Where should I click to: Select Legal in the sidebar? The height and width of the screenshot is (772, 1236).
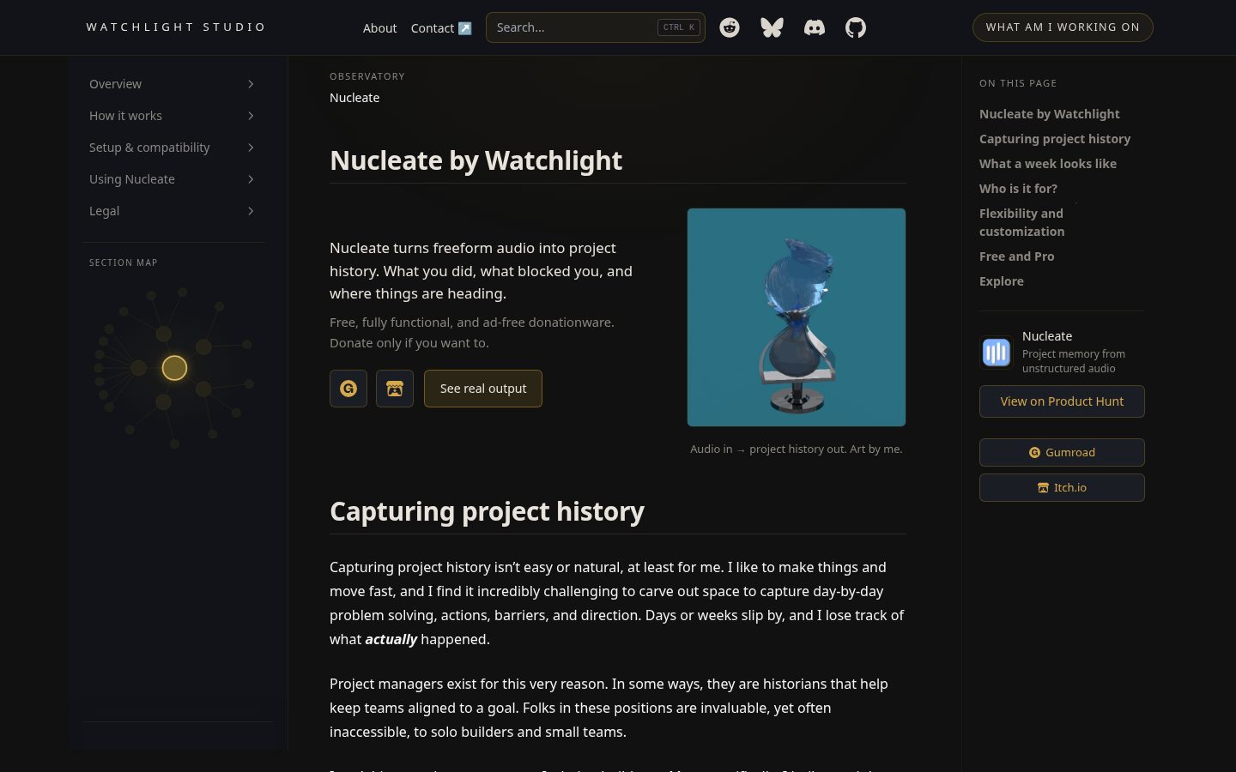coord(104,211)
